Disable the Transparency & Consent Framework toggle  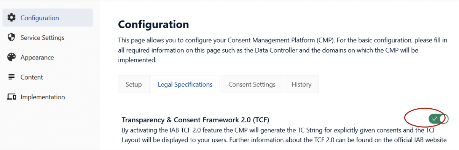438,119
